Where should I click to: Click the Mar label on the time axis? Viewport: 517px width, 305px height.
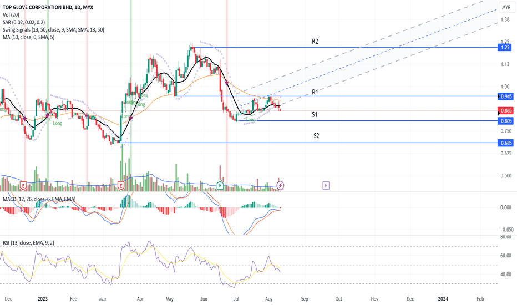click(103, 299)
